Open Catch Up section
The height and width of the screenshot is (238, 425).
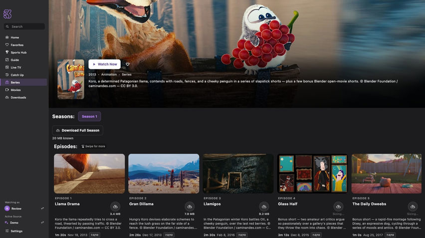click(x=23, y=75)
